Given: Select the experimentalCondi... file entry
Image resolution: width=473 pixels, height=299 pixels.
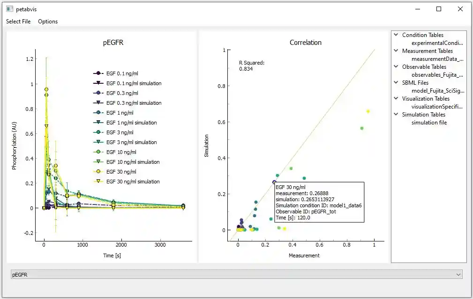Looking at the screenshot, I should tap(437, 43).
